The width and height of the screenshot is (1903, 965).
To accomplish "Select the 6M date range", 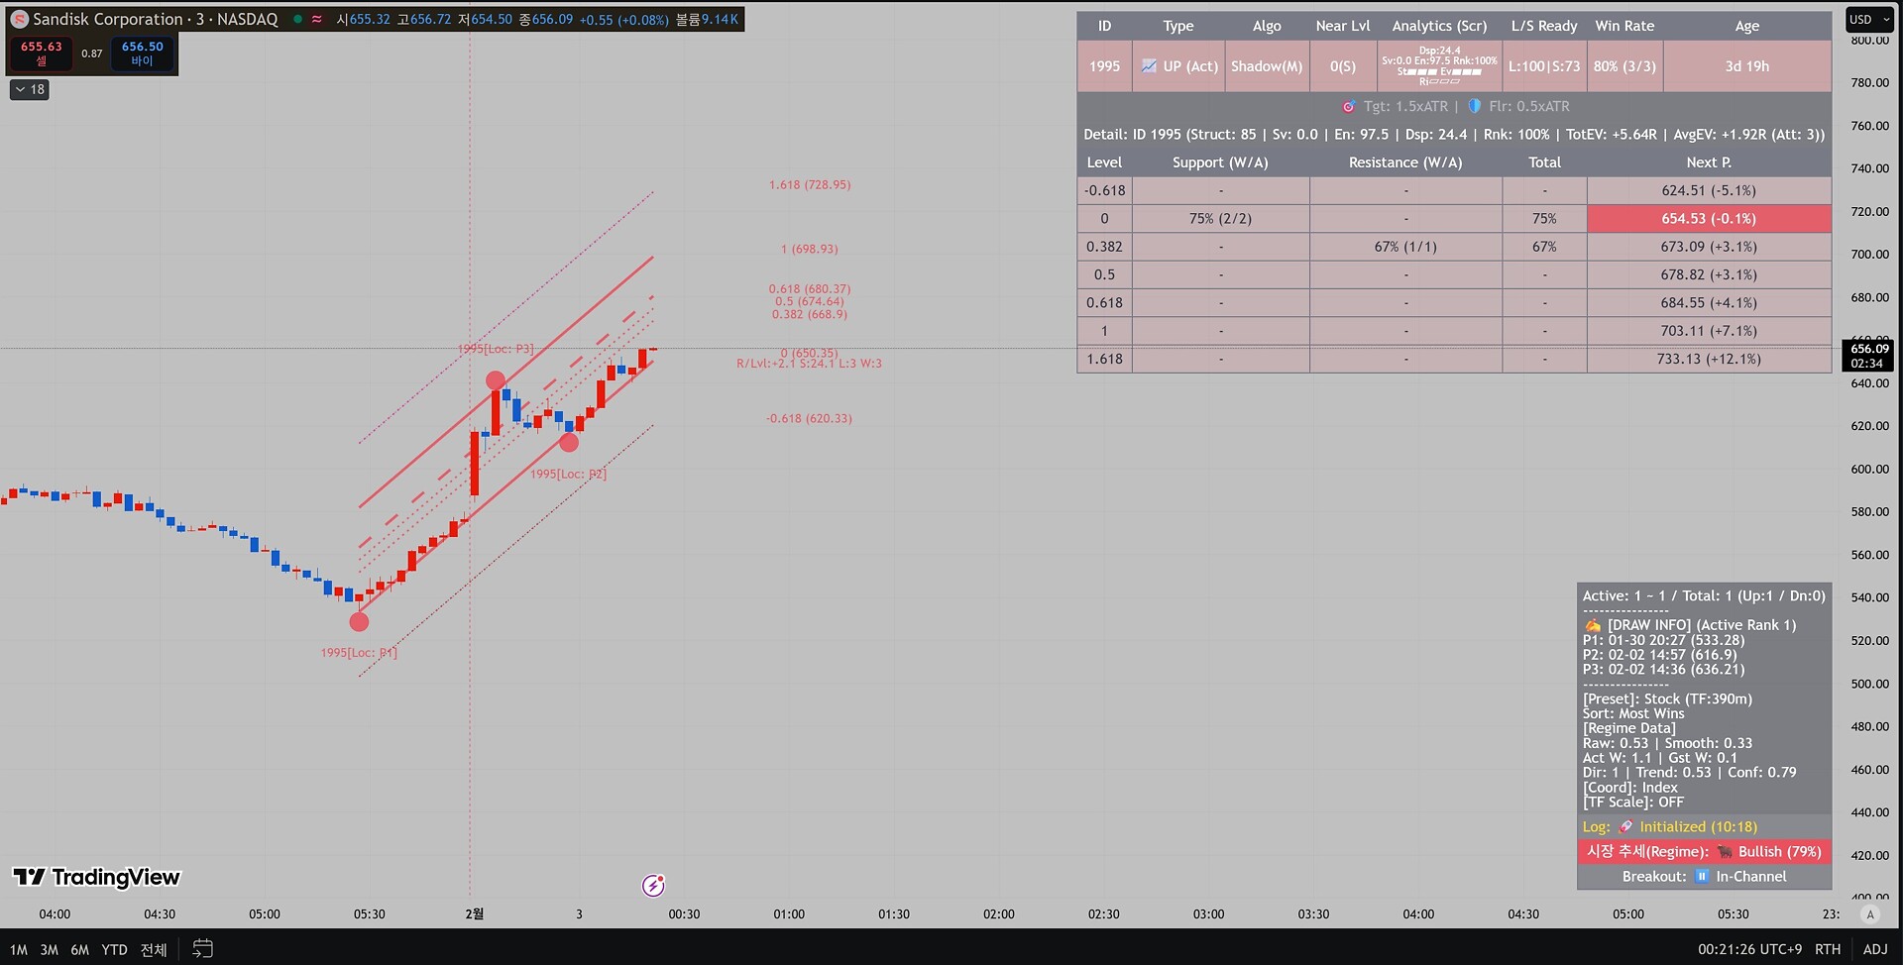I will click(x=80, y=949).
